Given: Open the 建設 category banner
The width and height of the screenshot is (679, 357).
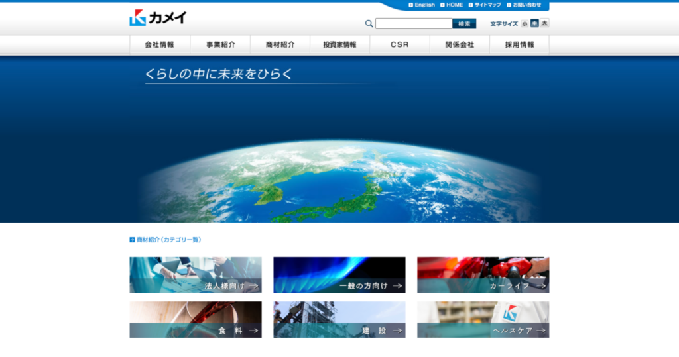Looking at the screenshot, I should 339,320.
